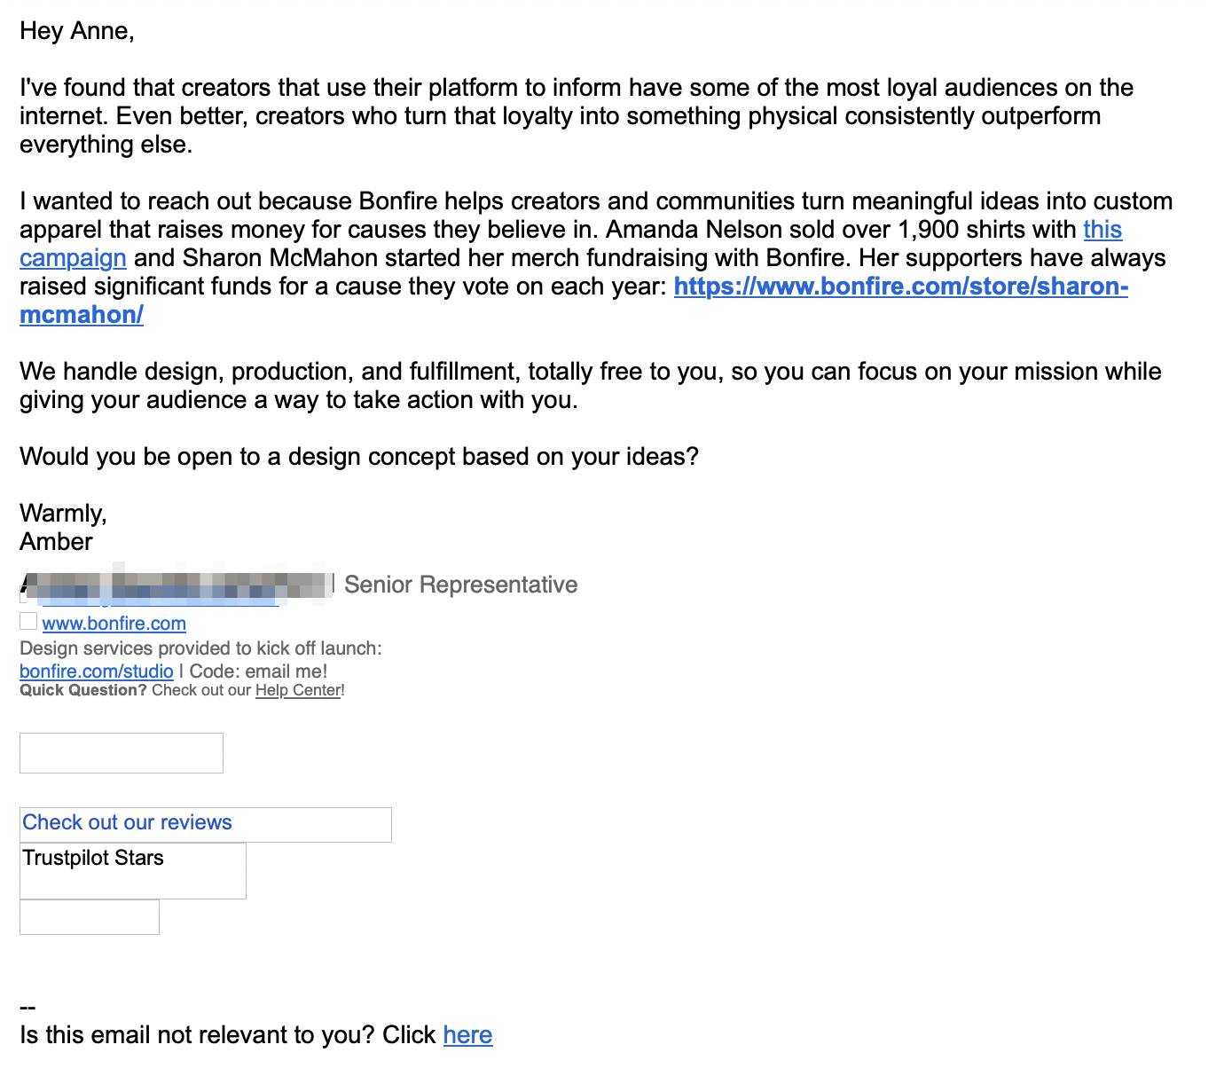Click "here" to mark email not relevant
Image resolution: width=1224 pixels, height=1068 pixels.
467,1035
